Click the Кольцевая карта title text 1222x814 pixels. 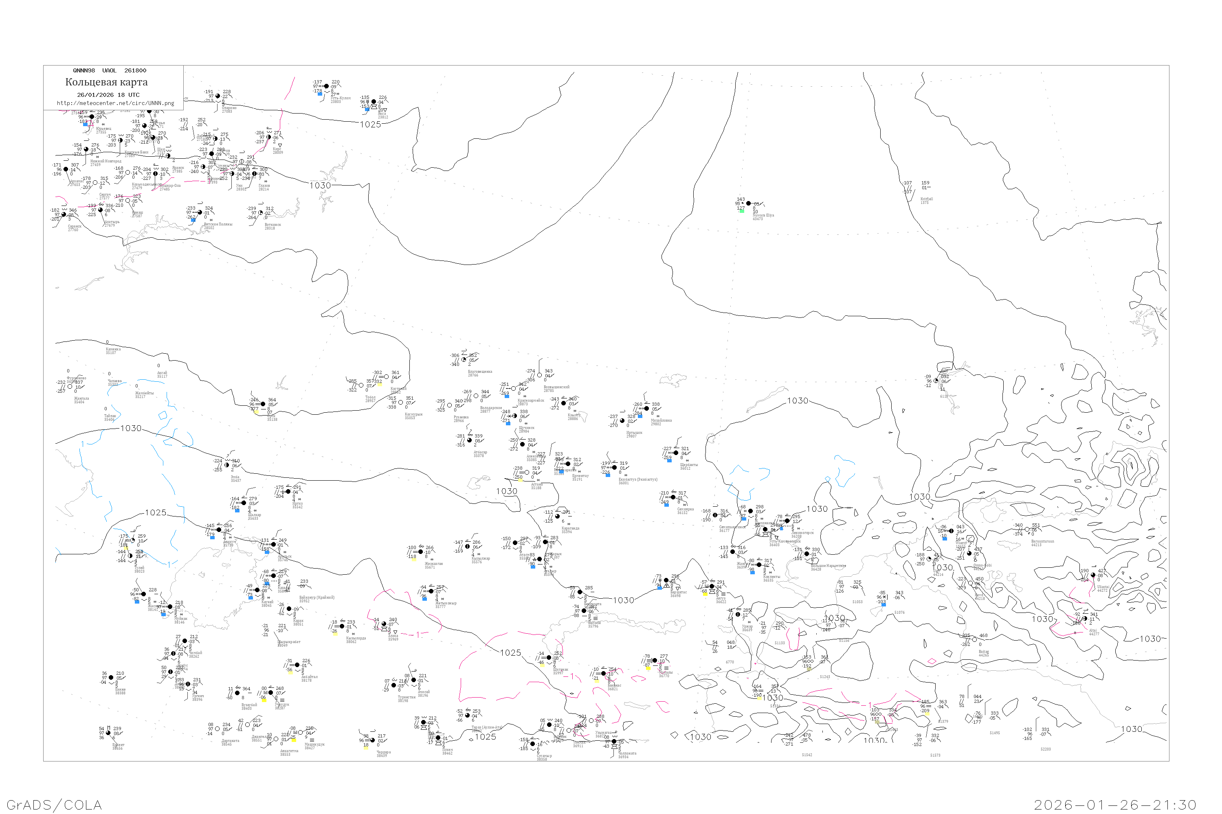click(x=106, y=82)
